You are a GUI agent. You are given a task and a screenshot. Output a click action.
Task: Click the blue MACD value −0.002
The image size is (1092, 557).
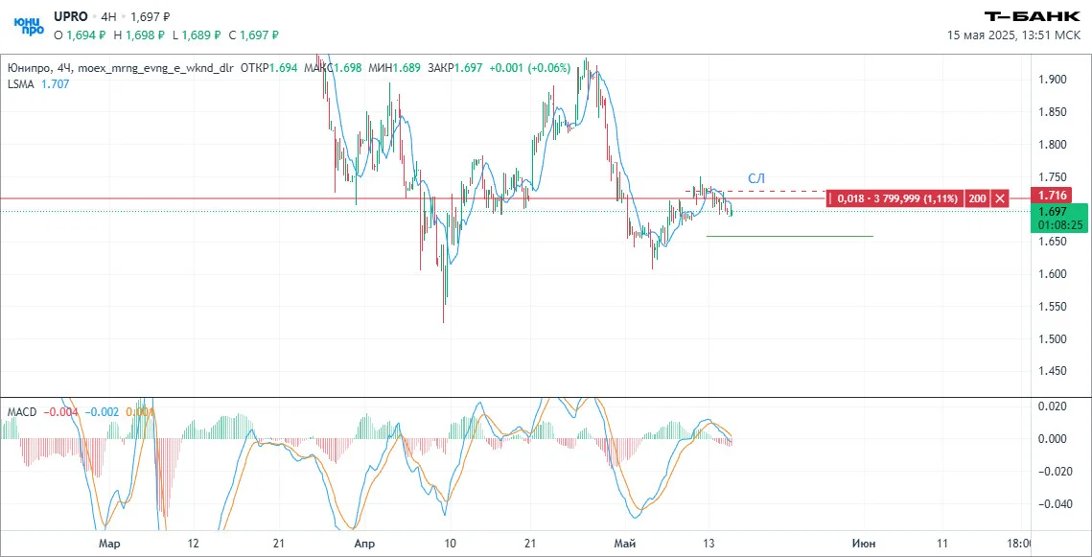coord(101,412)
